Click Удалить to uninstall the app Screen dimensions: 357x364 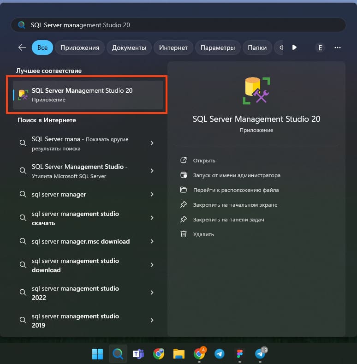(203, 234)
